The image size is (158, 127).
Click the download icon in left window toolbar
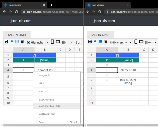tap(12, 42)
